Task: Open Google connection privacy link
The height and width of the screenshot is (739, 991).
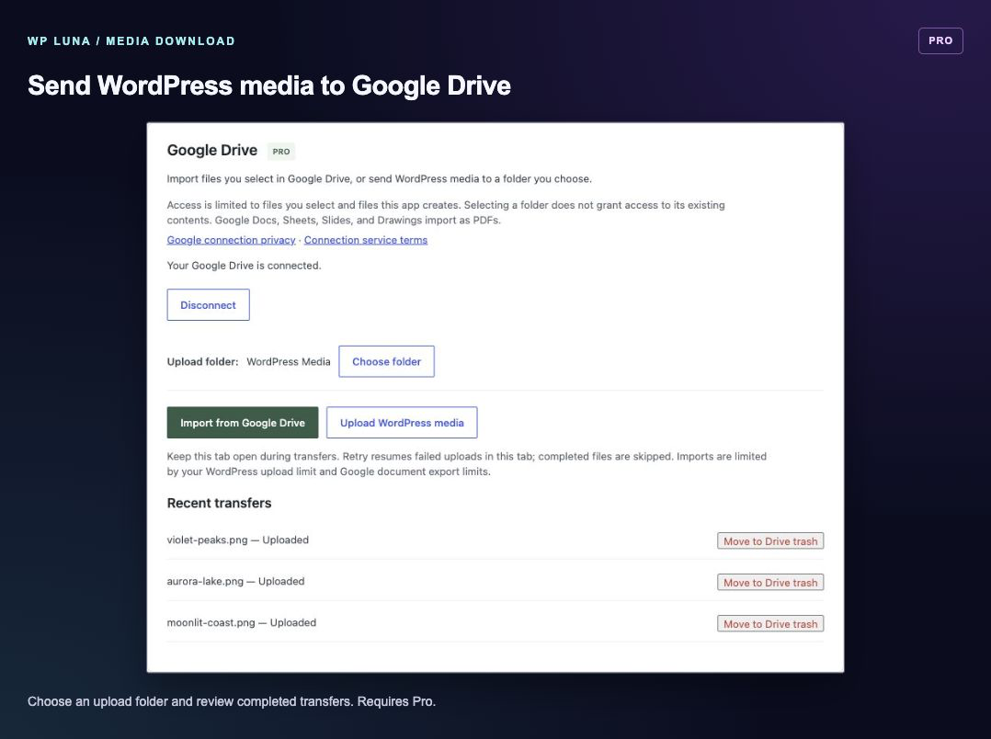Action: point(232,240)
